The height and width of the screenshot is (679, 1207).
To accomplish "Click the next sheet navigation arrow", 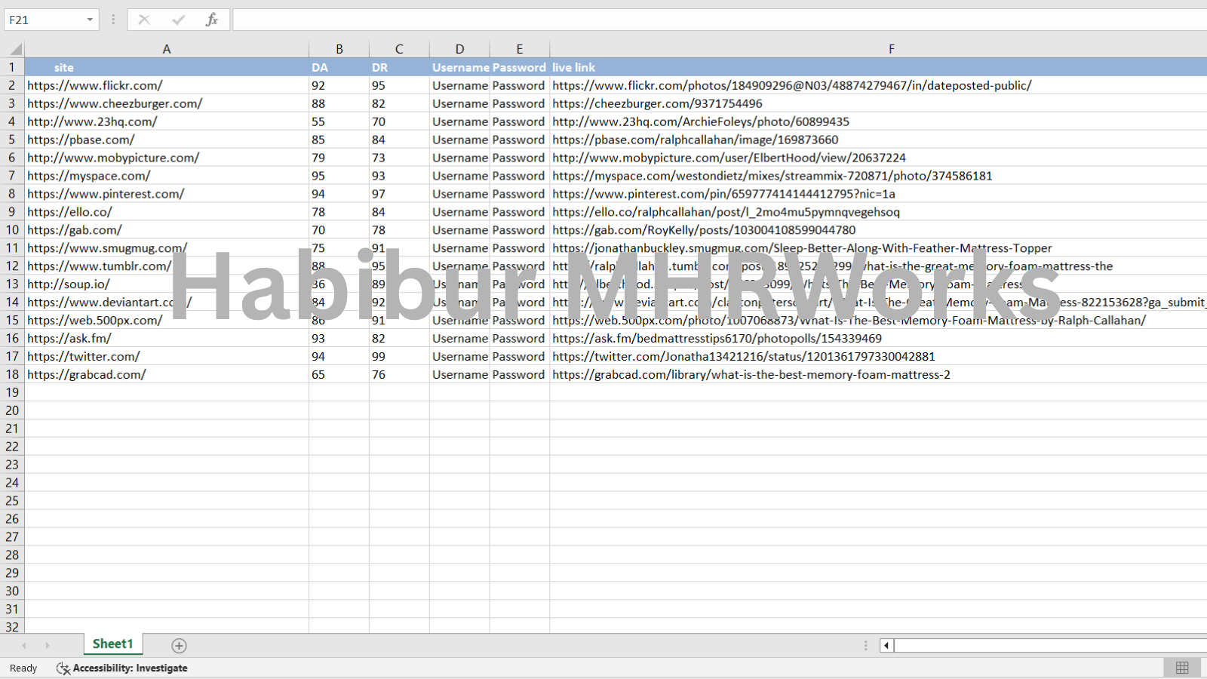I will (48, 645).
